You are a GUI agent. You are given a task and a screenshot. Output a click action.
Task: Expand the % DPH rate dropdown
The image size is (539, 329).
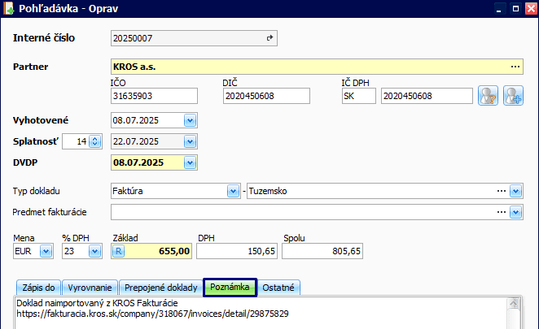94,252
